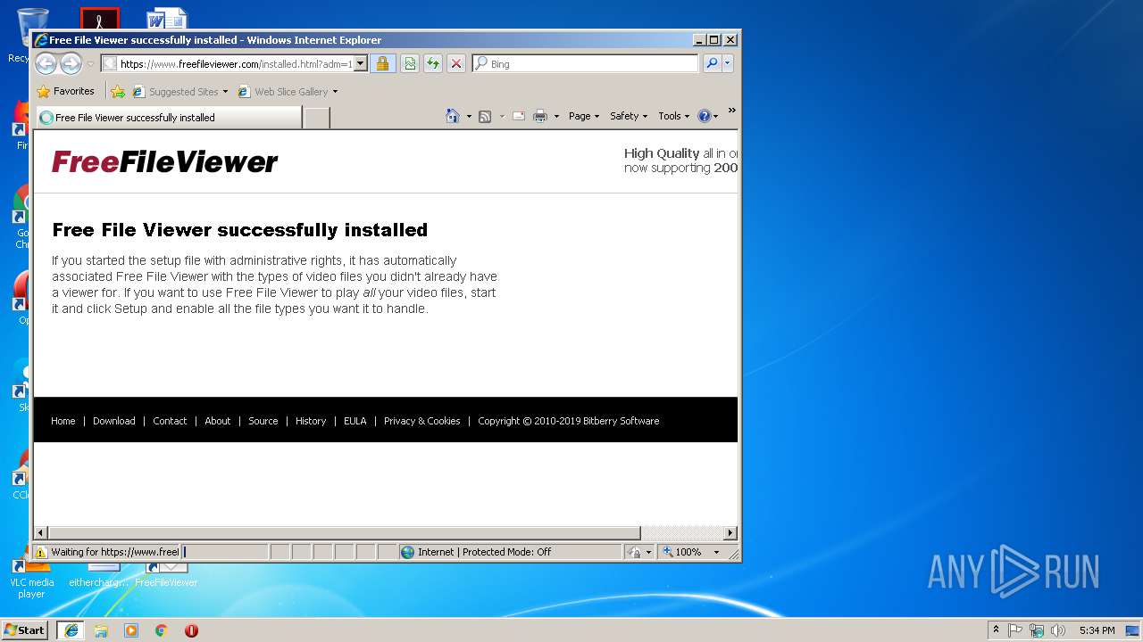Viewport: 1143px width, 642px height.
Task: Open the Windows Start menu
Action: coord(25,630)
